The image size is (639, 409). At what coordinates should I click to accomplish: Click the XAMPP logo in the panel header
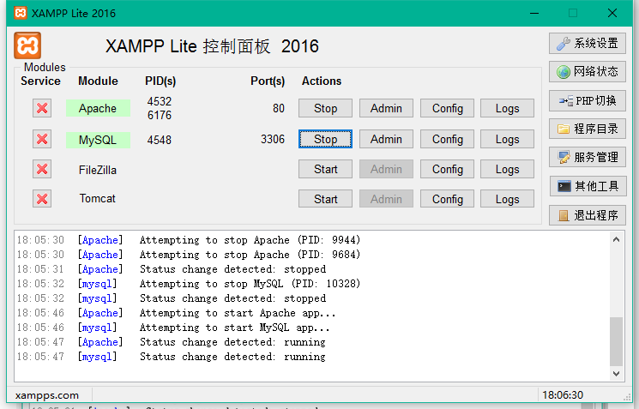(x=27, y=45)
